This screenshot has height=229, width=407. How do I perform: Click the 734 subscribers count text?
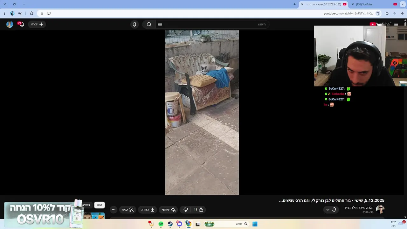coord(368,212)
